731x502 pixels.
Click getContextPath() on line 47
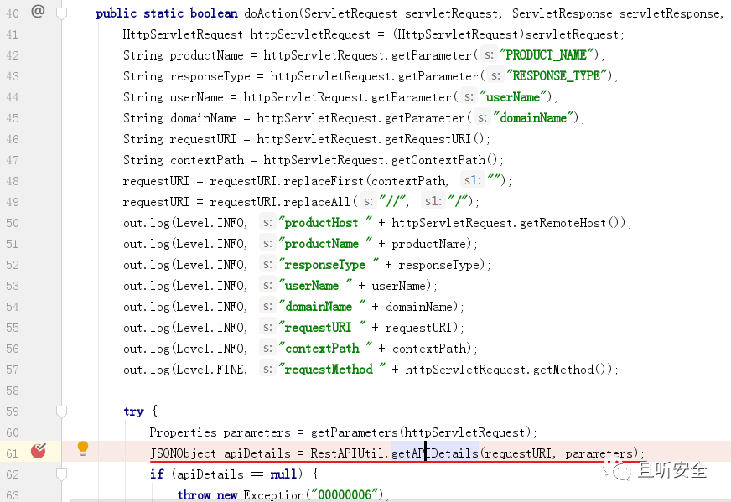click(445, 160)
